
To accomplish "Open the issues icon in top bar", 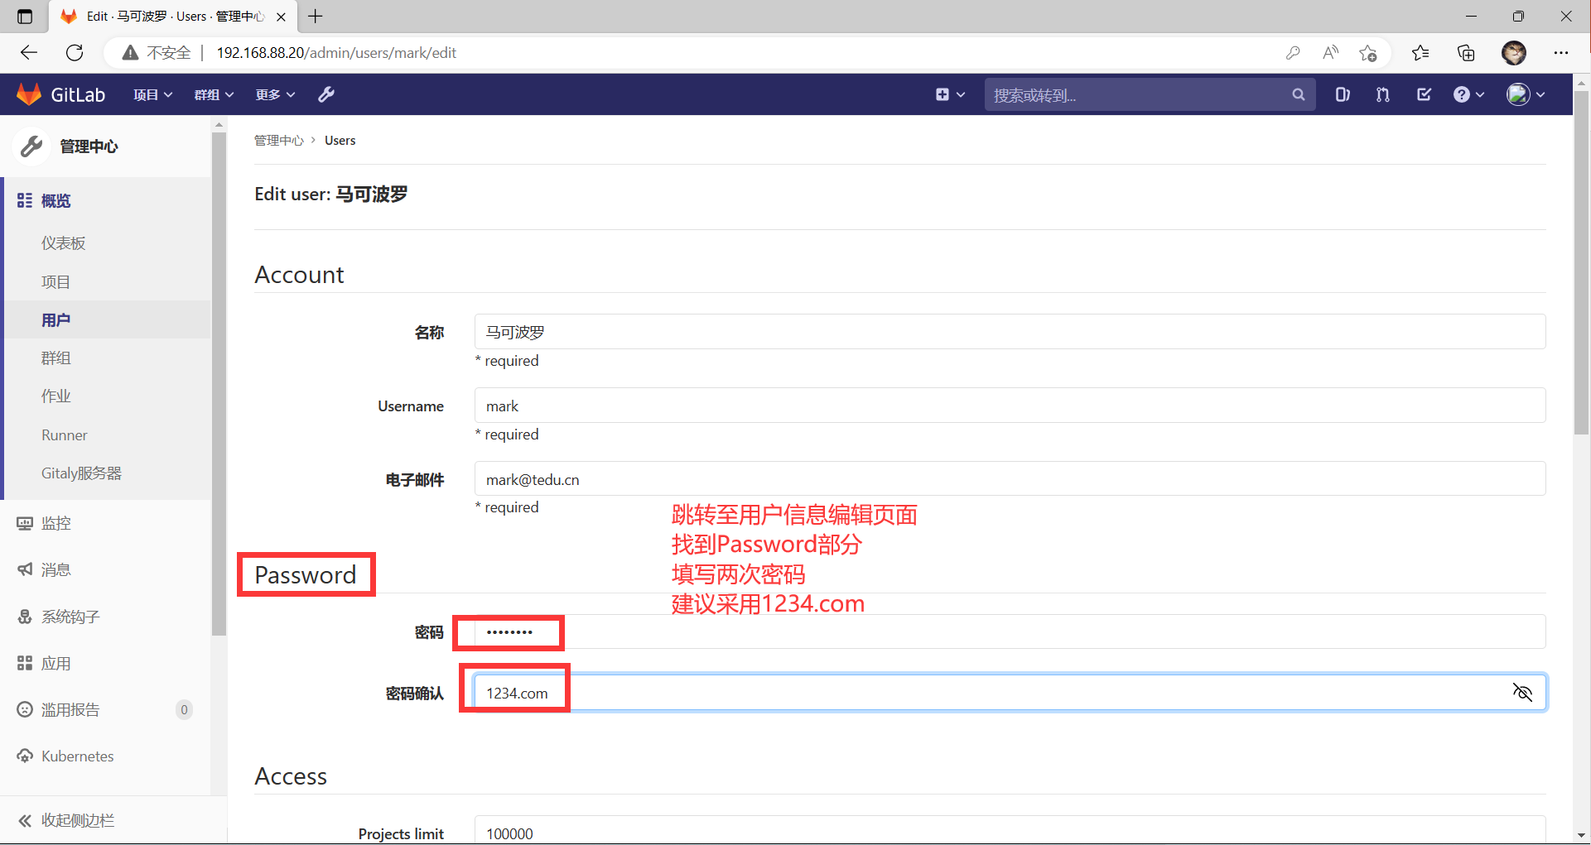I will [x=1343, y=94].
